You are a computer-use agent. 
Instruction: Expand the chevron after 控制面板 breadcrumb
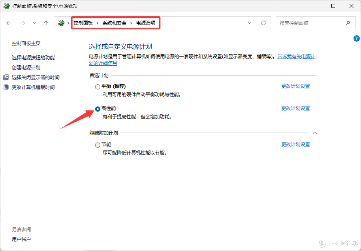point(98,23)
